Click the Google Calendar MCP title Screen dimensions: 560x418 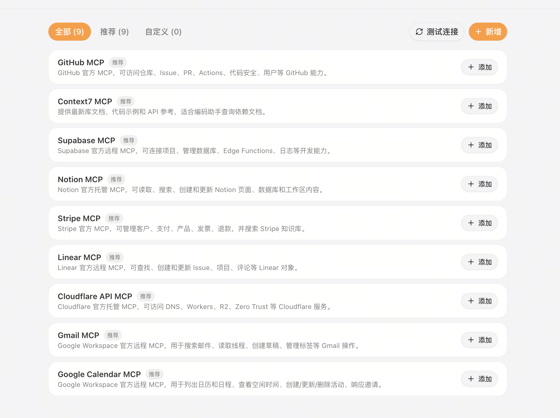(x=99, y=374)
